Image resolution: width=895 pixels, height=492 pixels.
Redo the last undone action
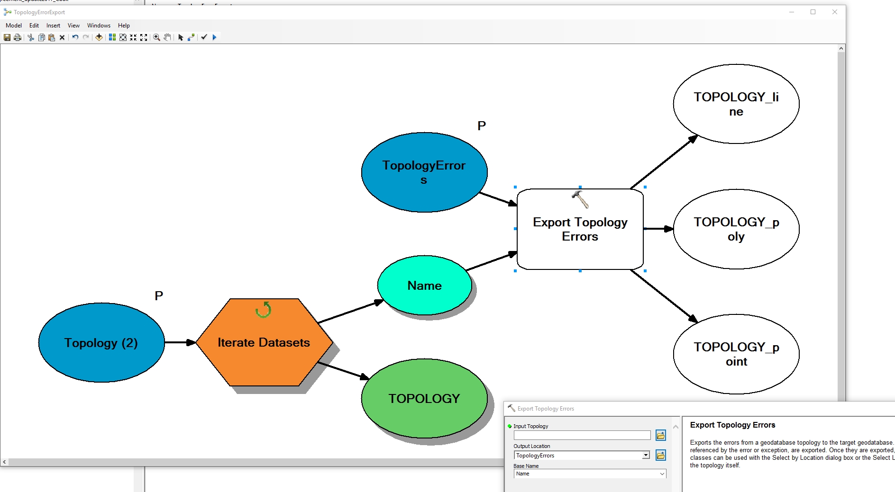tap(86, 37)
